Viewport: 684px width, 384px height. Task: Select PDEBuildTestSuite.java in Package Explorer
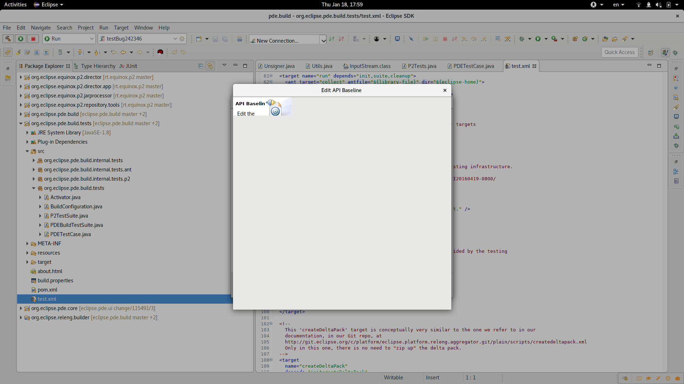(77, 225)
